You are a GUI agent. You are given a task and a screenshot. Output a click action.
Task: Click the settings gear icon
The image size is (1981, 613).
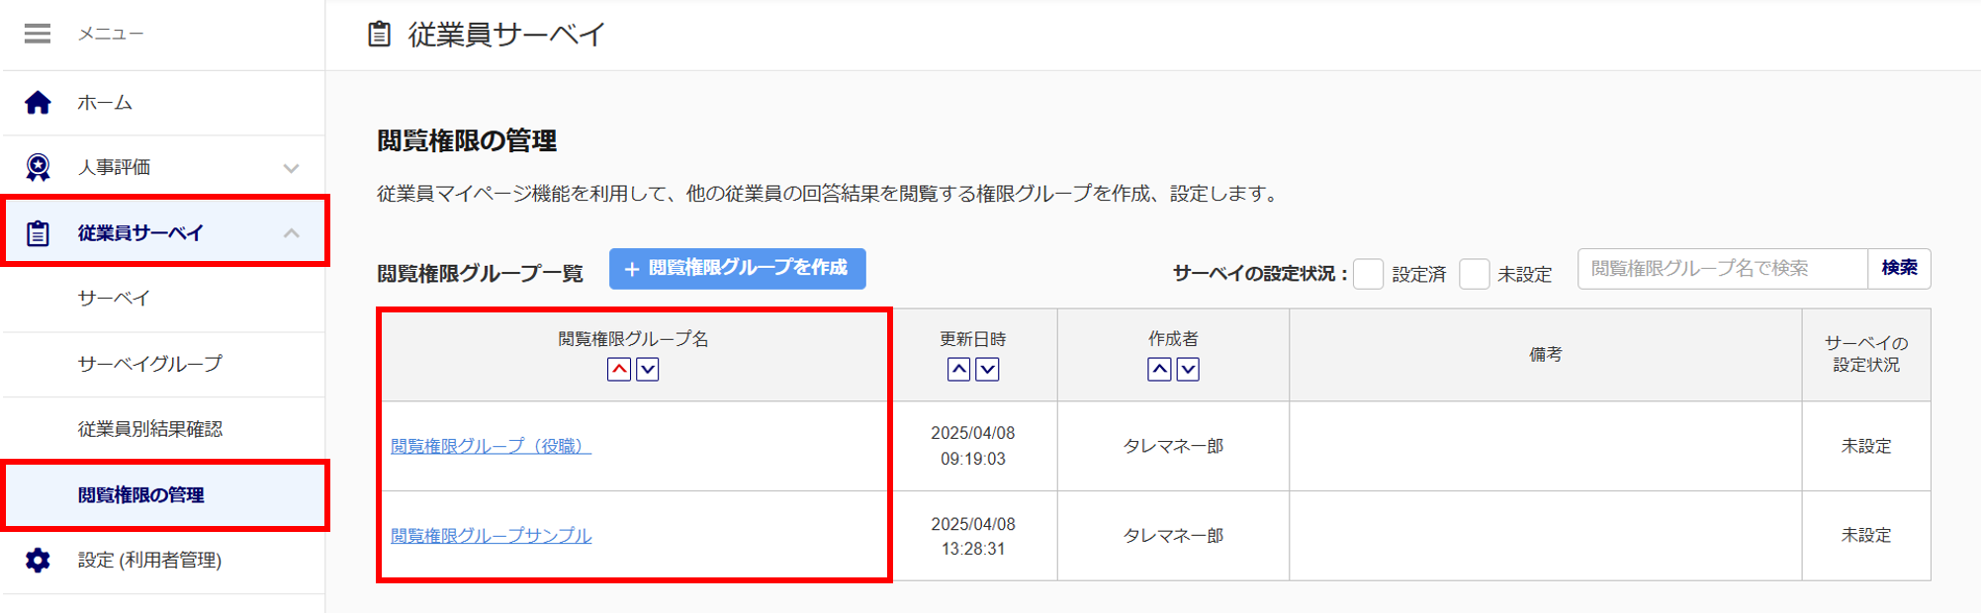coord(38,561)
